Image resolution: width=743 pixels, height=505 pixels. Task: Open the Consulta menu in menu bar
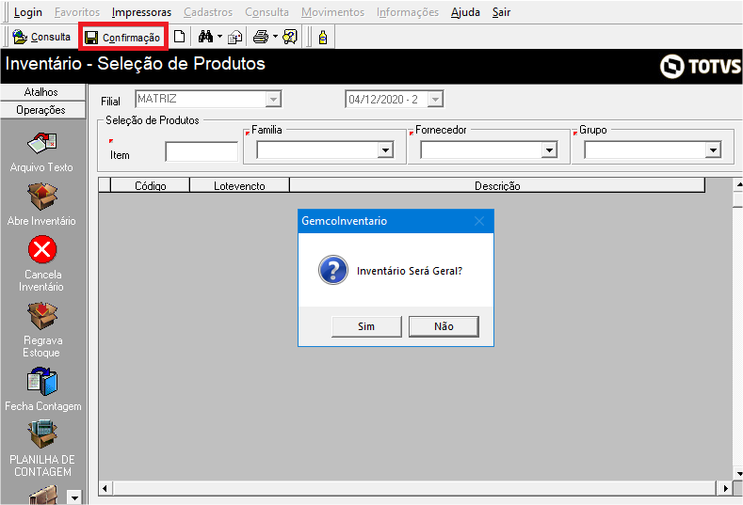[x=267, y=12]
